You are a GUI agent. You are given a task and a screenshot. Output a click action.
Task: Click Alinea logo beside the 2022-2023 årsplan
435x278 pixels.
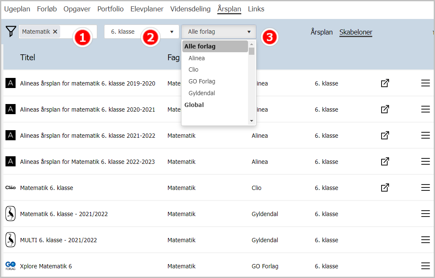pyautogui.click(x=11, y=161)
